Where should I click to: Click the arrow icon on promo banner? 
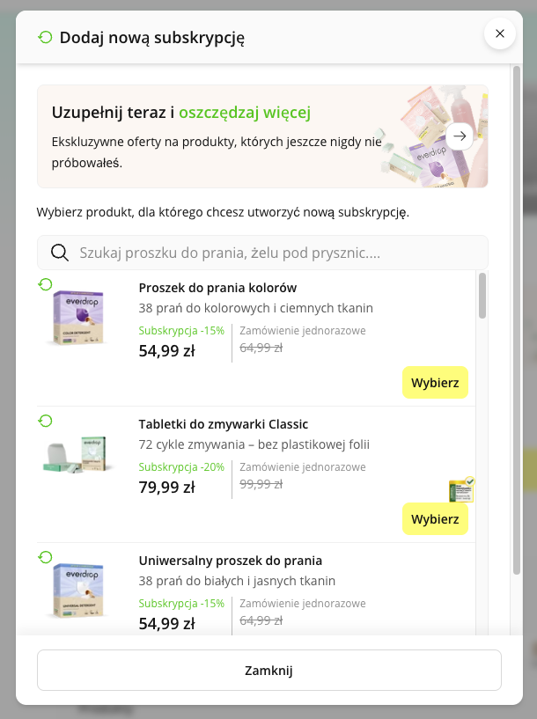coord(460,136)
